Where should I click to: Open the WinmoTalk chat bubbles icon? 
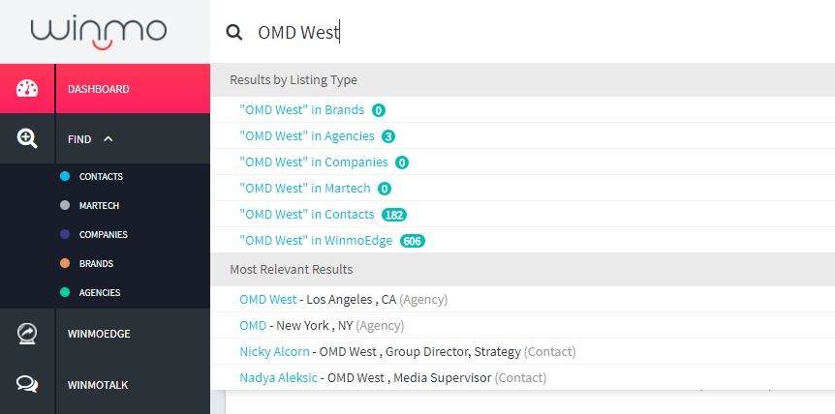(27, 384)
